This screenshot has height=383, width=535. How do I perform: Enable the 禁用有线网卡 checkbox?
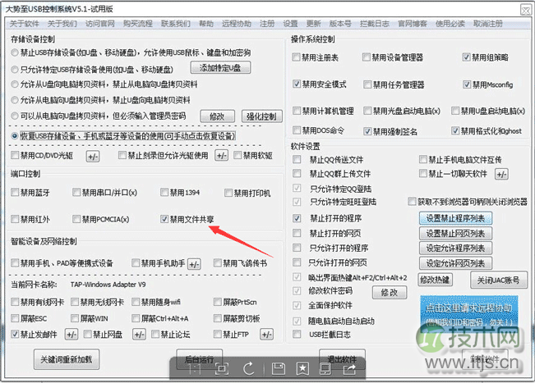pos(15,302)
